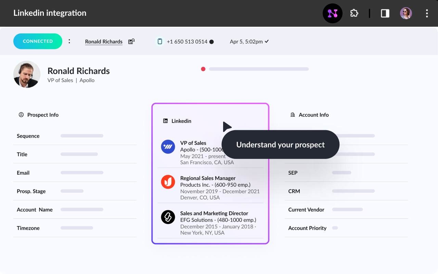
Task: Click the purple N extension icon
Action: (x=332, y=13)
